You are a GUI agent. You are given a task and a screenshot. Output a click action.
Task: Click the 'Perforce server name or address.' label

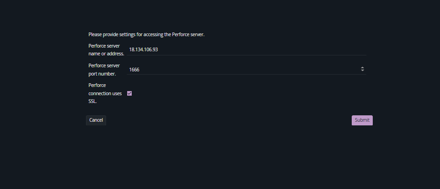[x=106, y=50]
